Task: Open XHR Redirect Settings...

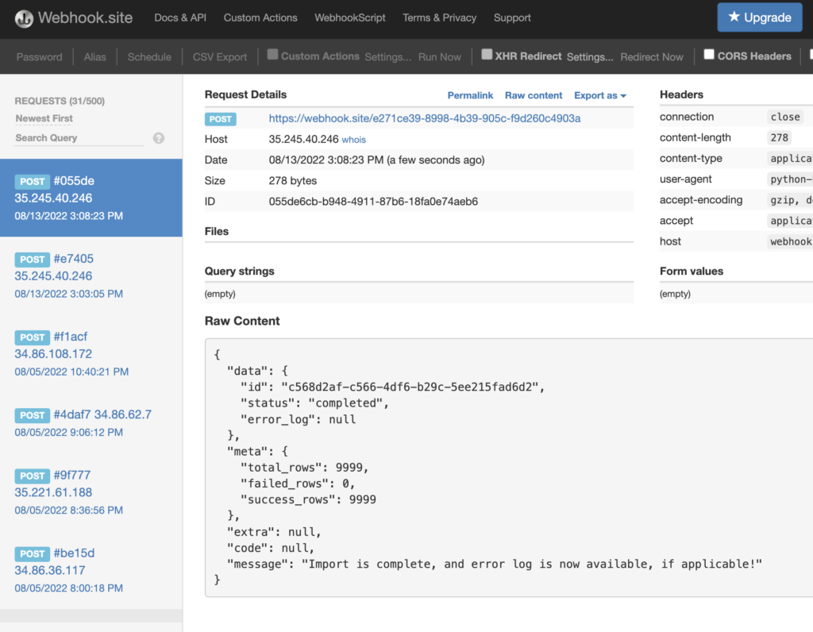Action: click(x=590, y=57)
